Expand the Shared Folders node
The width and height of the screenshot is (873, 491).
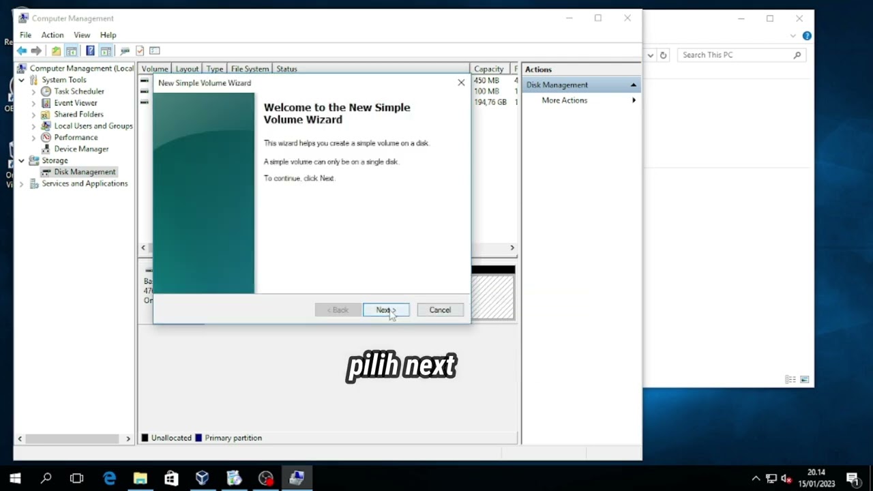tap(33, 115)
